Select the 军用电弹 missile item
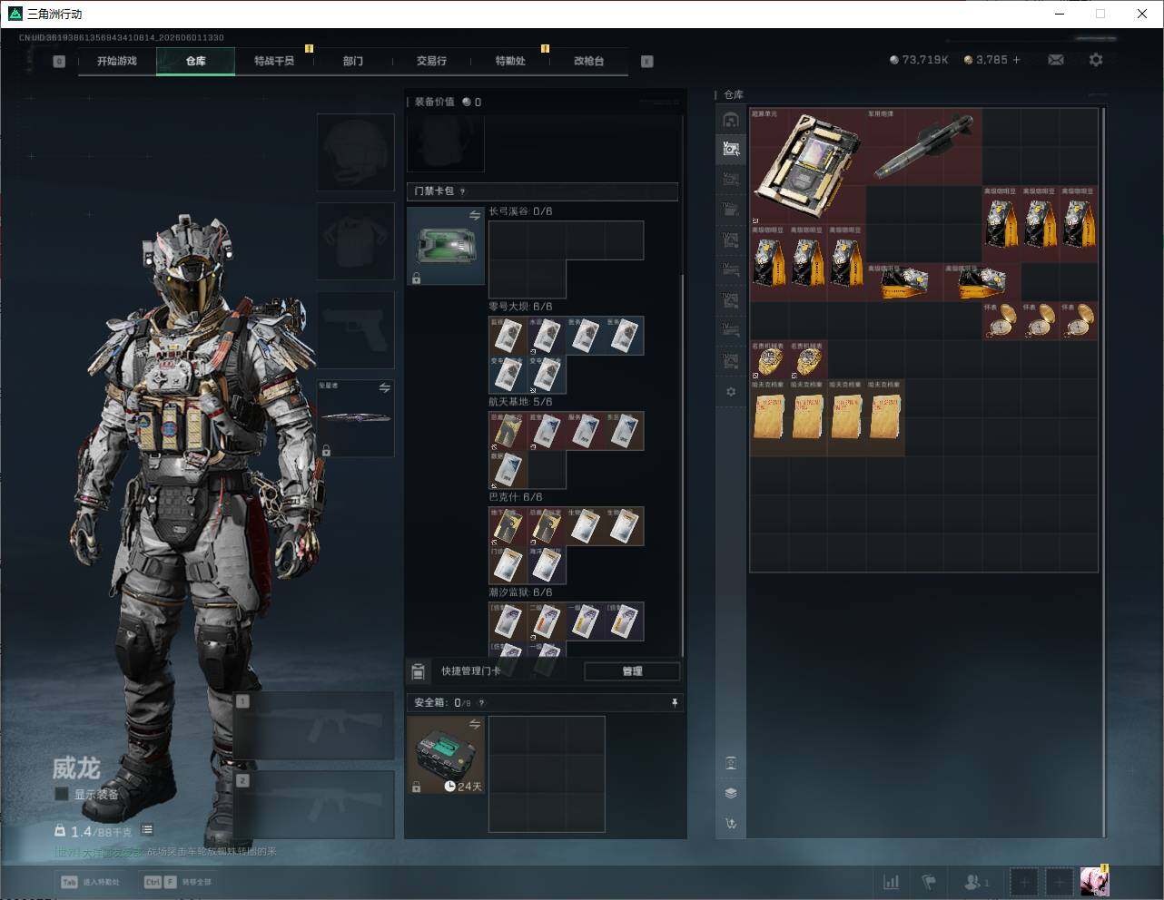Viewport: 1164px width, 900px height. [924, 148]
